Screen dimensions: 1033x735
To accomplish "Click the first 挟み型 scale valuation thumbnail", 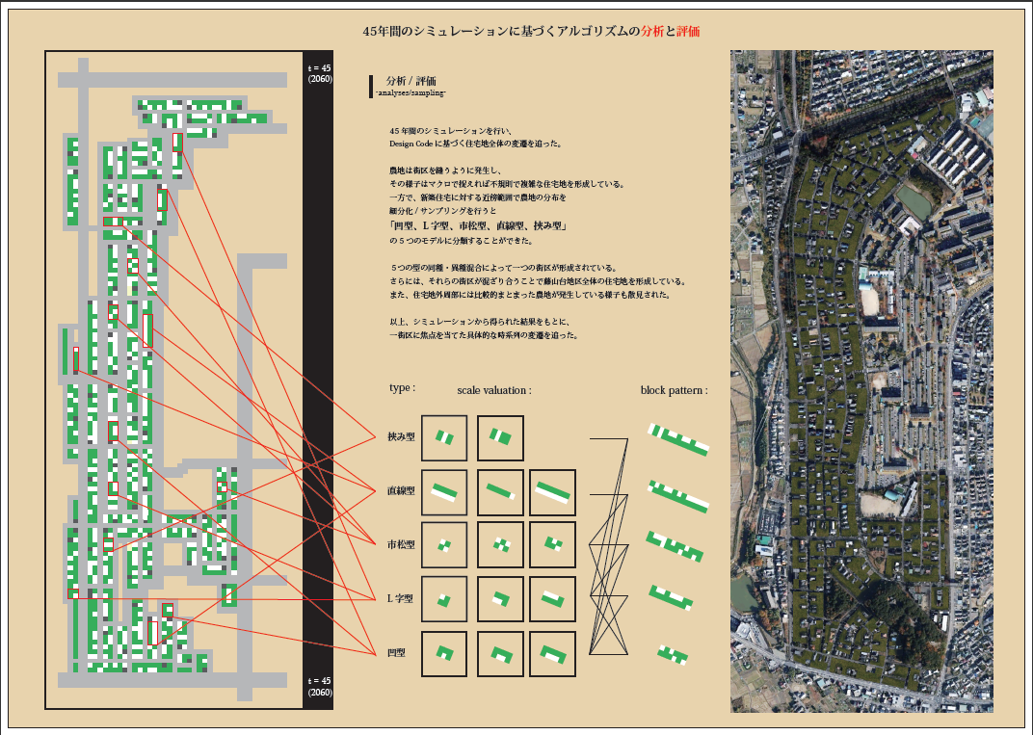I will [443, 438].
